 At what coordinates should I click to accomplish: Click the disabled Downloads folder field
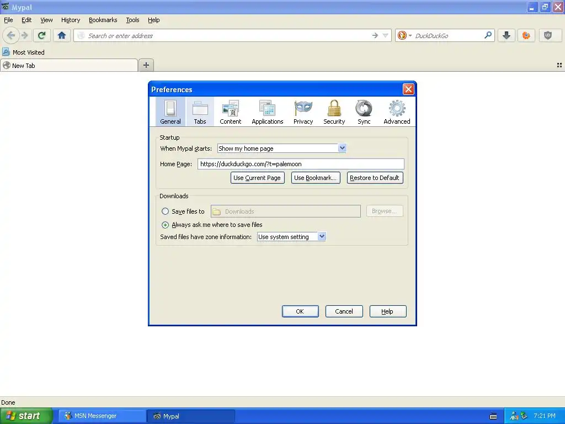(286, 211)
